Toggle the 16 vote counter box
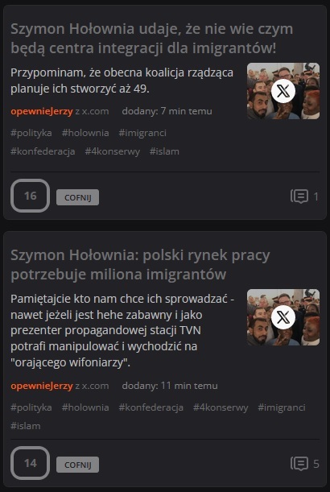The width and height of the screenshot is (330, 492). (x=30, y=196)
